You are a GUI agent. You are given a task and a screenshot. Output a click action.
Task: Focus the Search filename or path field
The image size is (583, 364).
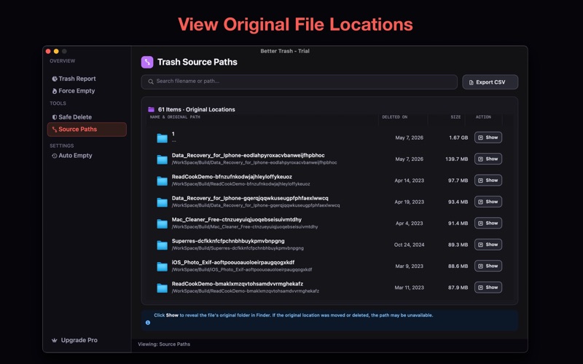tap(299, 82)
